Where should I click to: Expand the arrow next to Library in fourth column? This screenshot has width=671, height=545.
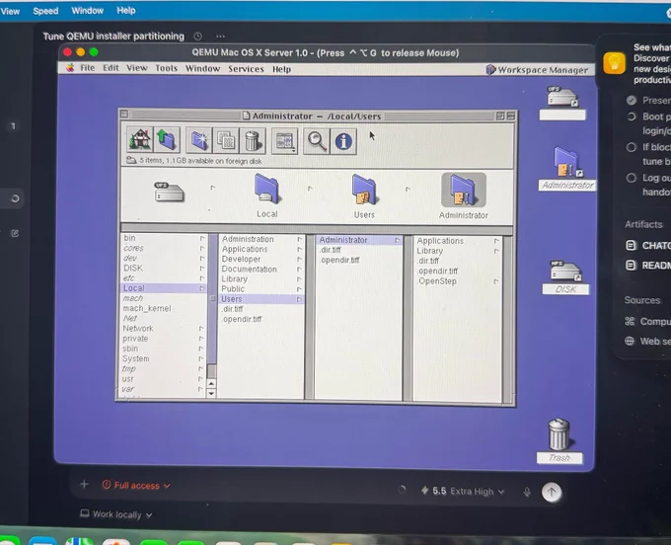click(x=496, y=252)
